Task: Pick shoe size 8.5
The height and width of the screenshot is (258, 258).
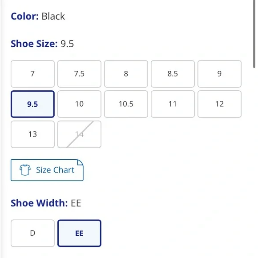Action: tap(173, 74)
